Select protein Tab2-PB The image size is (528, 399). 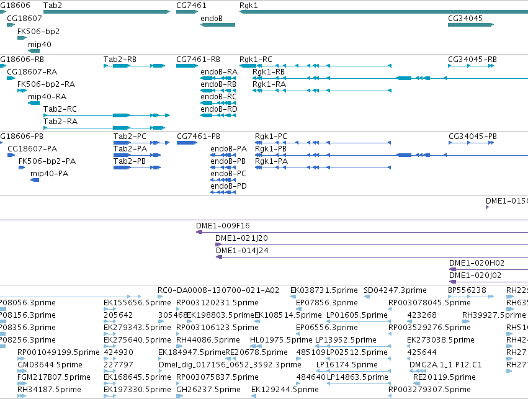click(129, 161)
